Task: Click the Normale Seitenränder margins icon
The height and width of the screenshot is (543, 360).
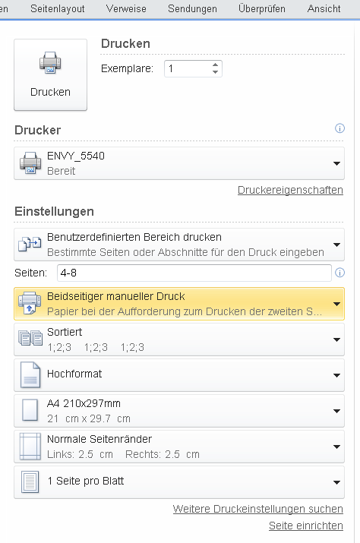Action: click(x=30, y=446)
